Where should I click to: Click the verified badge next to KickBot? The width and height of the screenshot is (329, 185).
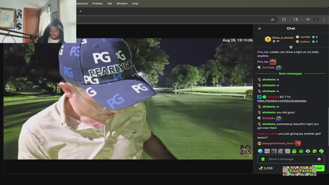[x=264, y=97]
